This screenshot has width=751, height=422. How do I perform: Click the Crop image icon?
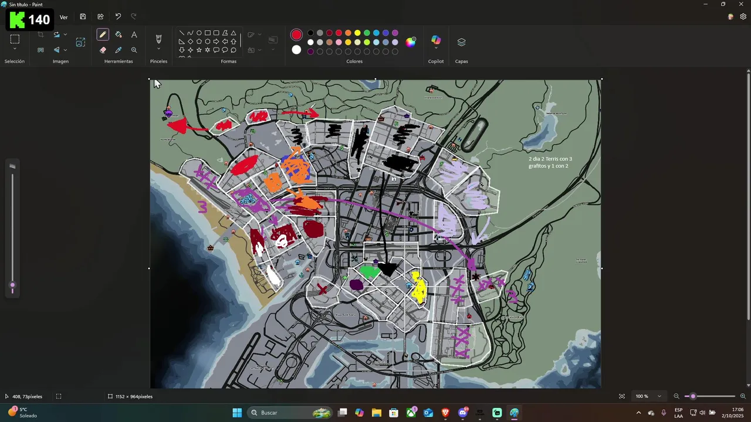point(40,35)
